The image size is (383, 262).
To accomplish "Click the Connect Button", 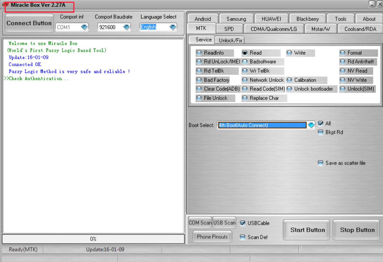I will point(29,23).
